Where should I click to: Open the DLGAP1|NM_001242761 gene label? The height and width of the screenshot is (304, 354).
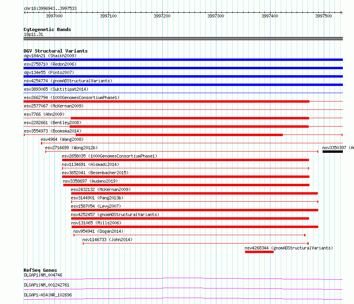coord(47,285)
